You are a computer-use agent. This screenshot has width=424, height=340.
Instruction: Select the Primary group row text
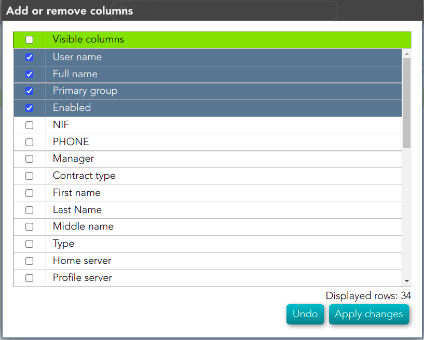(x=85, y=91)
